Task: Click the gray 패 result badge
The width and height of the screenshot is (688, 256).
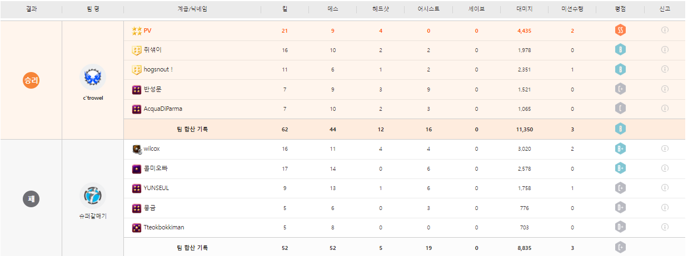Action: [31, 198]
